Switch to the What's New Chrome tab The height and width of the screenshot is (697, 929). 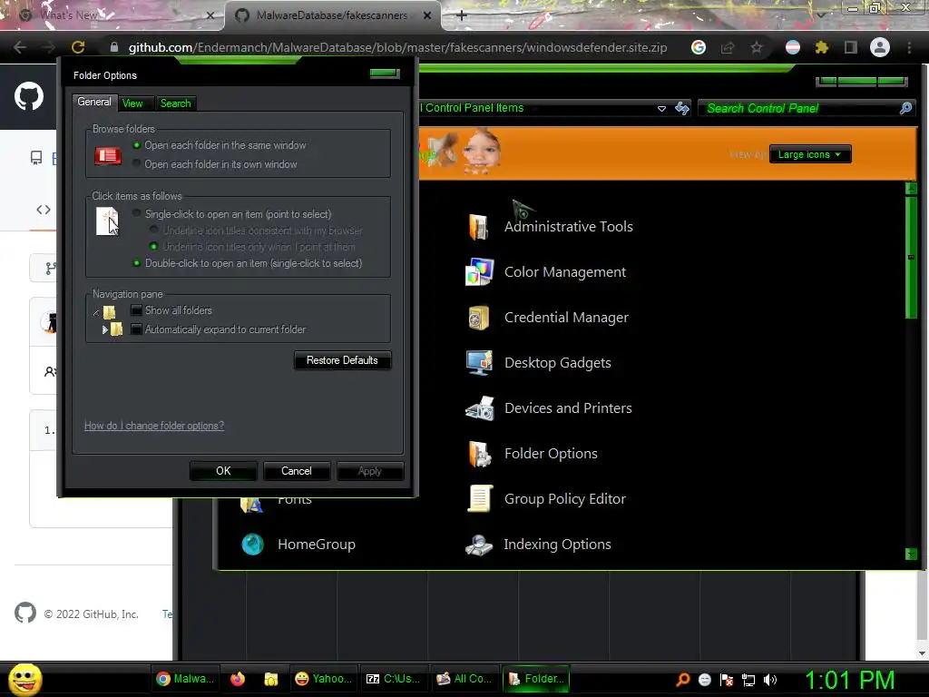tap(112, 15)
